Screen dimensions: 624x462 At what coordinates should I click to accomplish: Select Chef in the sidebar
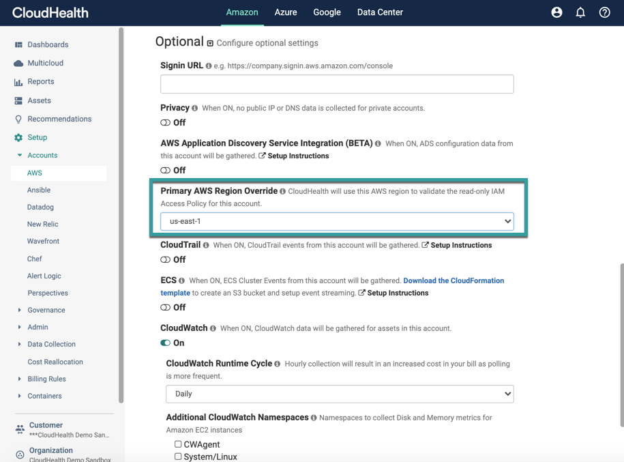(x=34, y=259)
